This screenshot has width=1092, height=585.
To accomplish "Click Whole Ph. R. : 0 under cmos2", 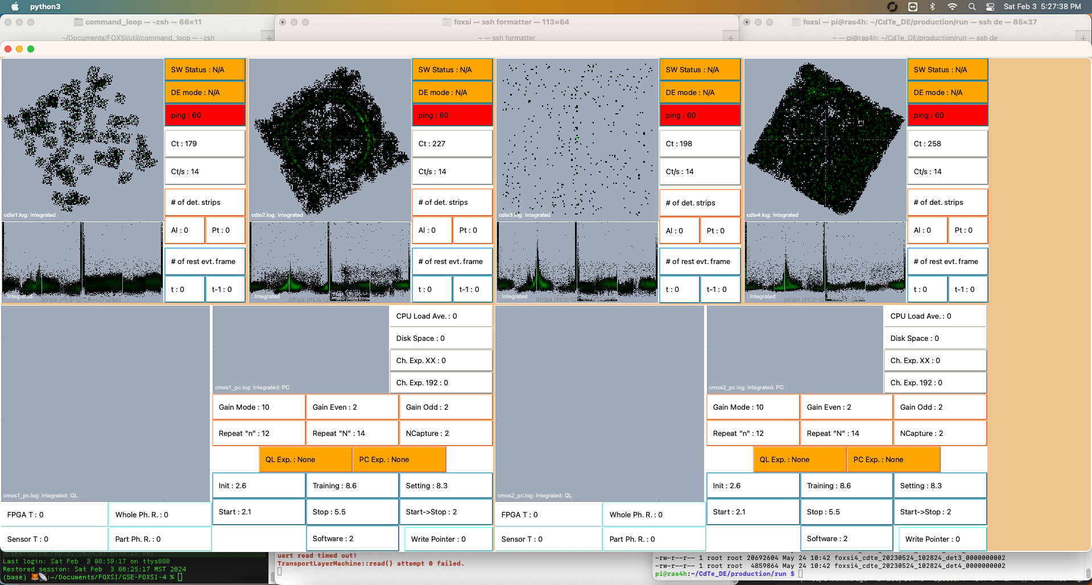I will click(653, 514).
